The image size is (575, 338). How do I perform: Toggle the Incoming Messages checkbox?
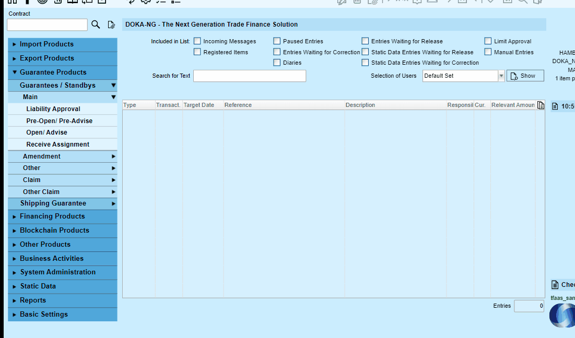tap(197, 41)
